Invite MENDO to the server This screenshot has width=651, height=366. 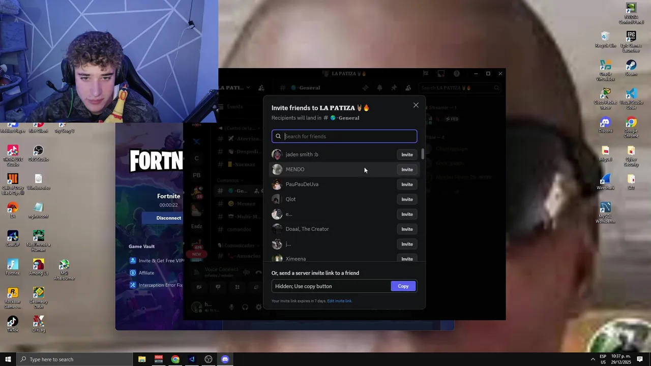tap(407, 169)
